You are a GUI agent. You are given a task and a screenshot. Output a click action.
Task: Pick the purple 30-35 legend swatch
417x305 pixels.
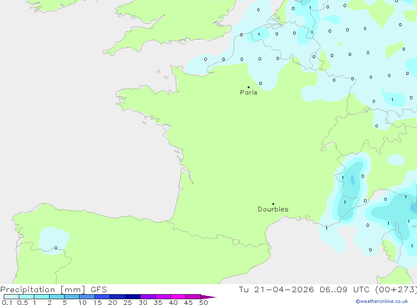(148, 297)
